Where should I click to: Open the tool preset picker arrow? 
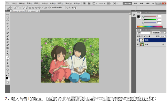tap(11, 8)
